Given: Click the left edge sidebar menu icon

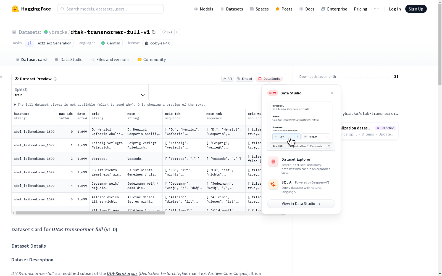Looking at the screenshot, I should point(1,76).
